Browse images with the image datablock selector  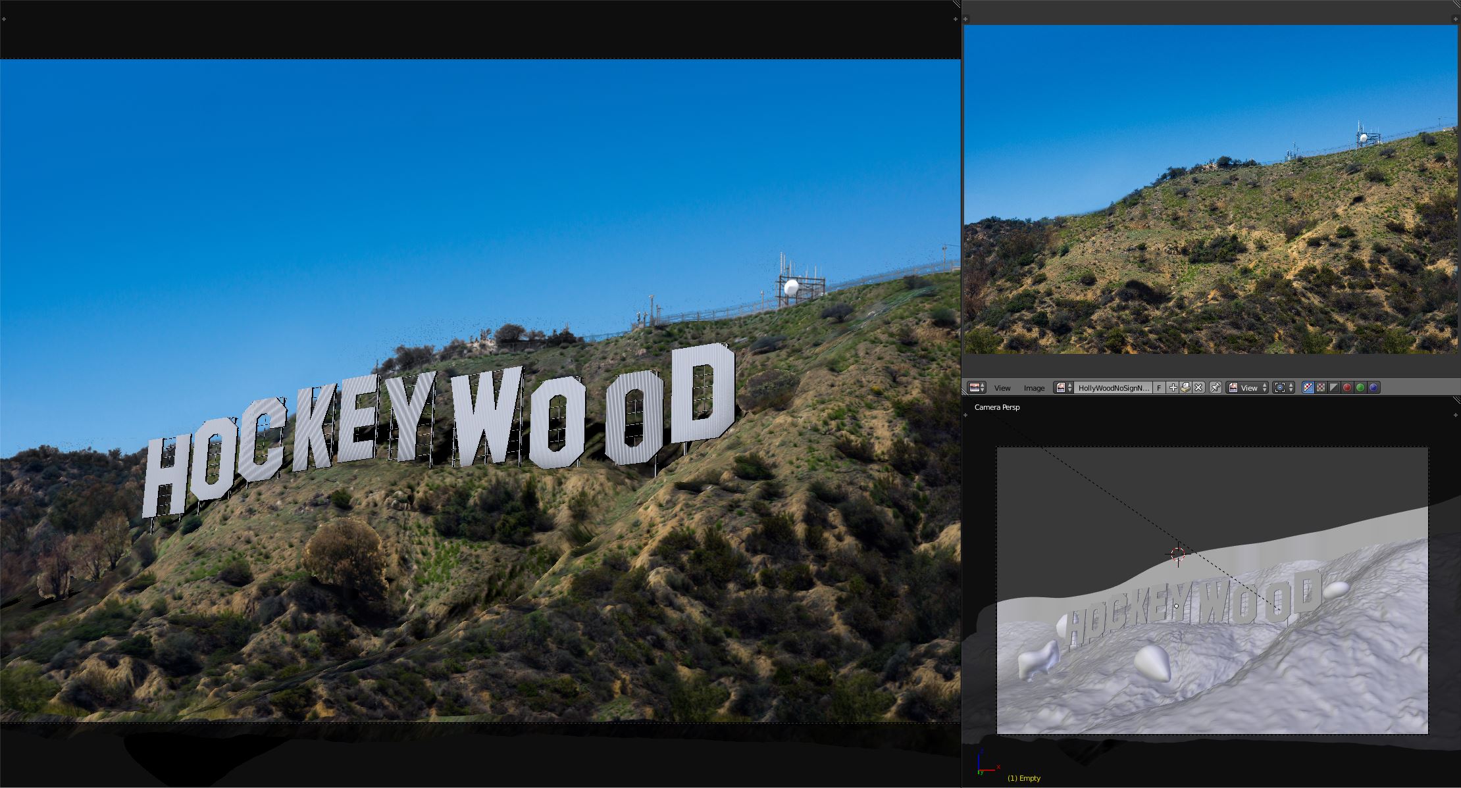pyautogui.click(x=1064, y=388)
